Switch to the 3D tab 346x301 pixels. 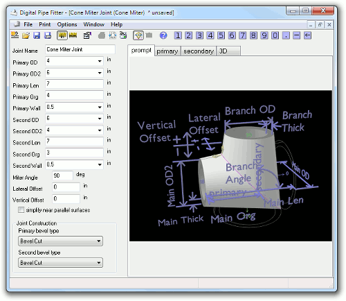click(x=228, y=51)
